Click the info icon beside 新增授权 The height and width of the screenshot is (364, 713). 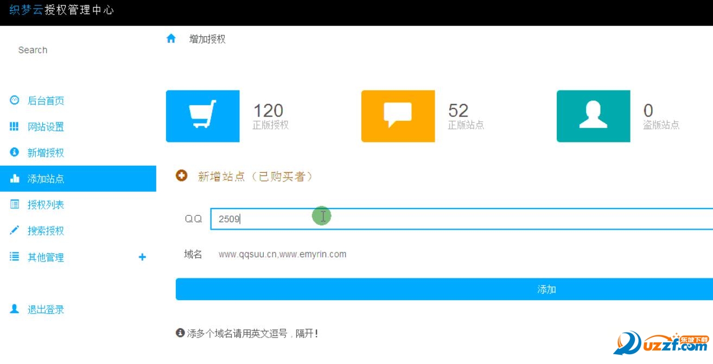15,152
